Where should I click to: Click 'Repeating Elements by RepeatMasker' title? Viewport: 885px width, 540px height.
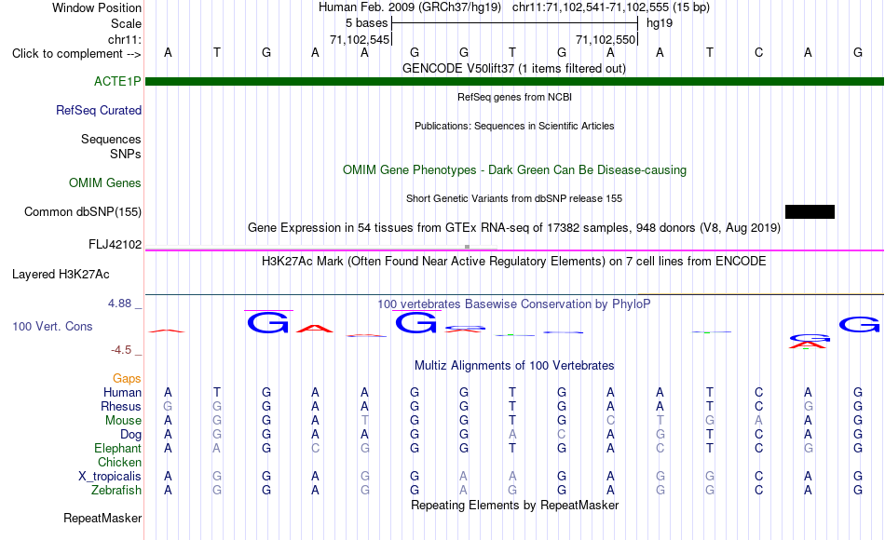click(x=514, y=505)
